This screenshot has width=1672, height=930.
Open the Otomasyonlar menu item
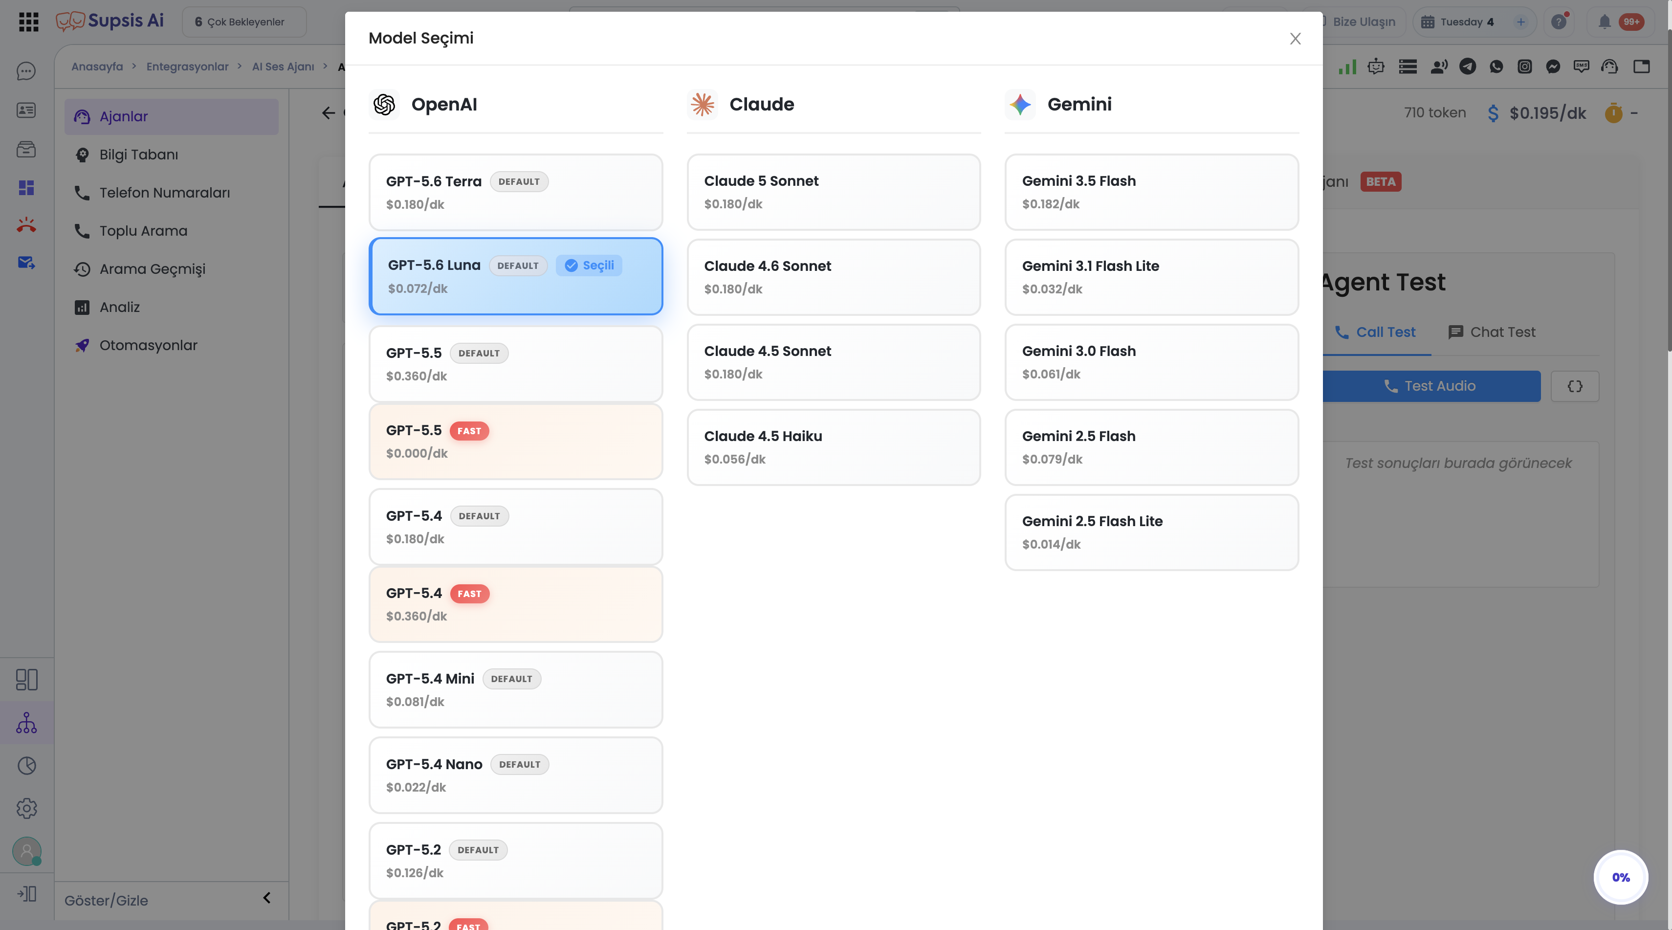pos(171,345)
